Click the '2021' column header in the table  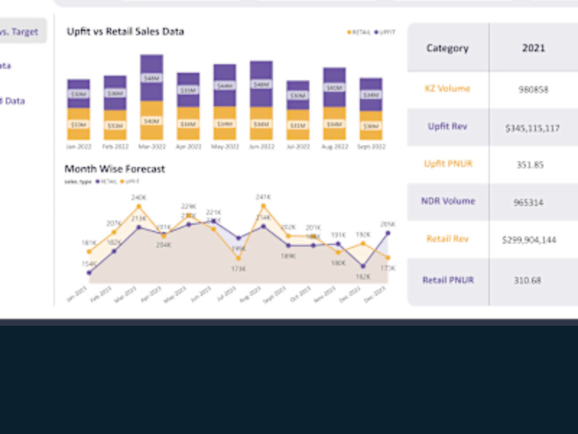[533, 48]
